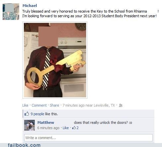Open Michael's profile name link
This screenshot has width=162, height=147.
[30, 6]
